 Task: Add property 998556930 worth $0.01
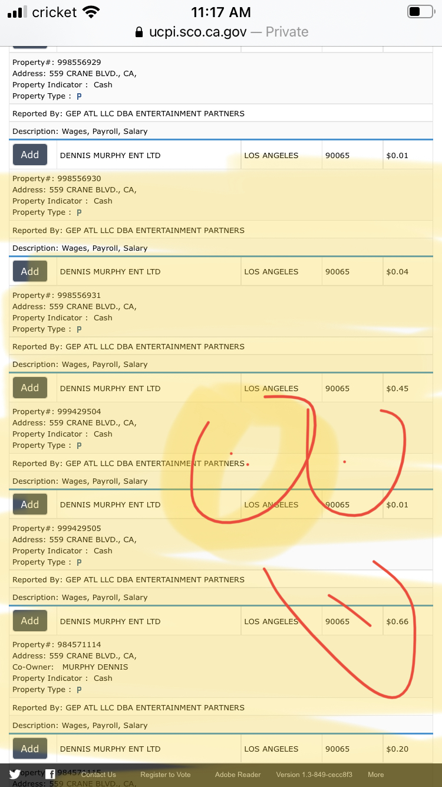30,155
